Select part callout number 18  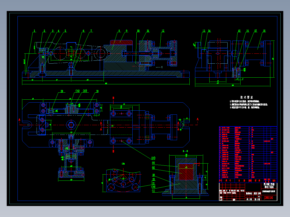click(x=264, y=31)
